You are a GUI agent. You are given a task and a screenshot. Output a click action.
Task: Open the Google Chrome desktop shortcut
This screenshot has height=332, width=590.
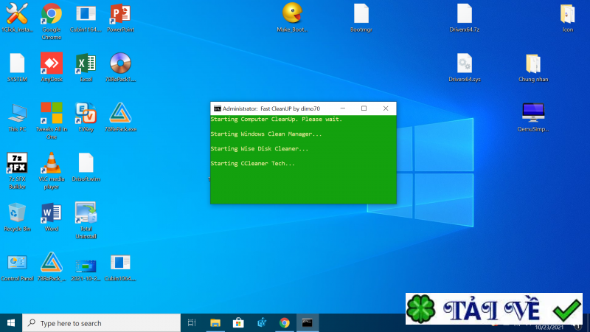pyautogui.click(x=52, y=13)
